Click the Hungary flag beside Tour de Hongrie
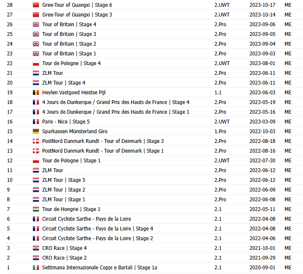Image resolution: width=303 pixels, height=274 pixels. (x=36, y=209)
